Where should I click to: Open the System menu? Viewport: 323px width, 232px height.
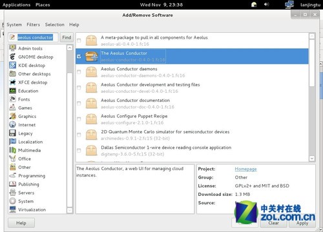tap(14, 24)
